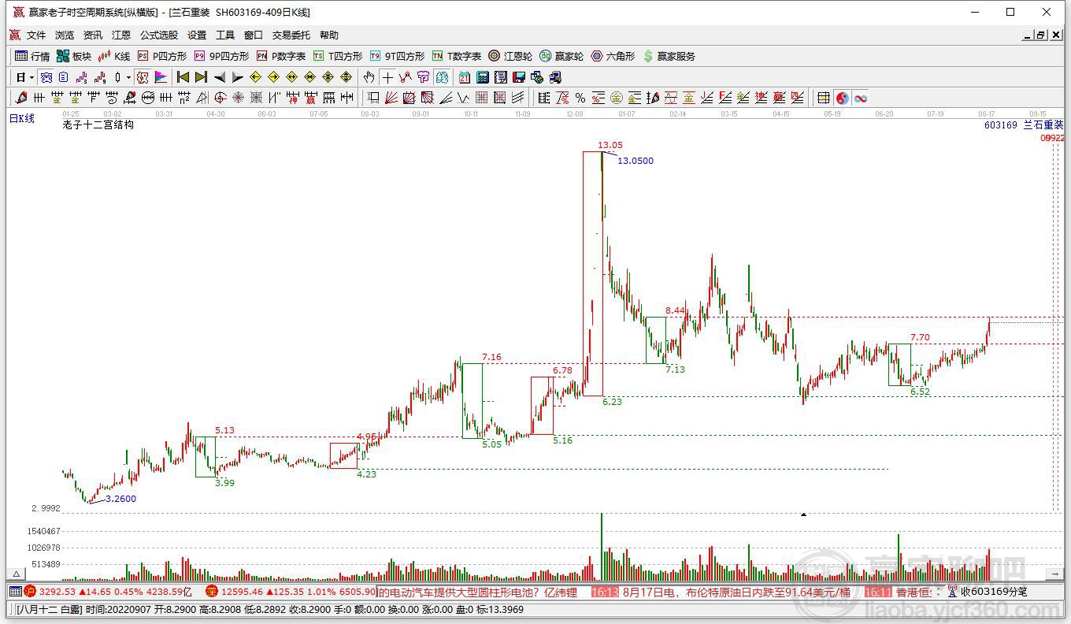Select the hand pan tool
Screen dimensions: 1071x624
pos(369,77)
